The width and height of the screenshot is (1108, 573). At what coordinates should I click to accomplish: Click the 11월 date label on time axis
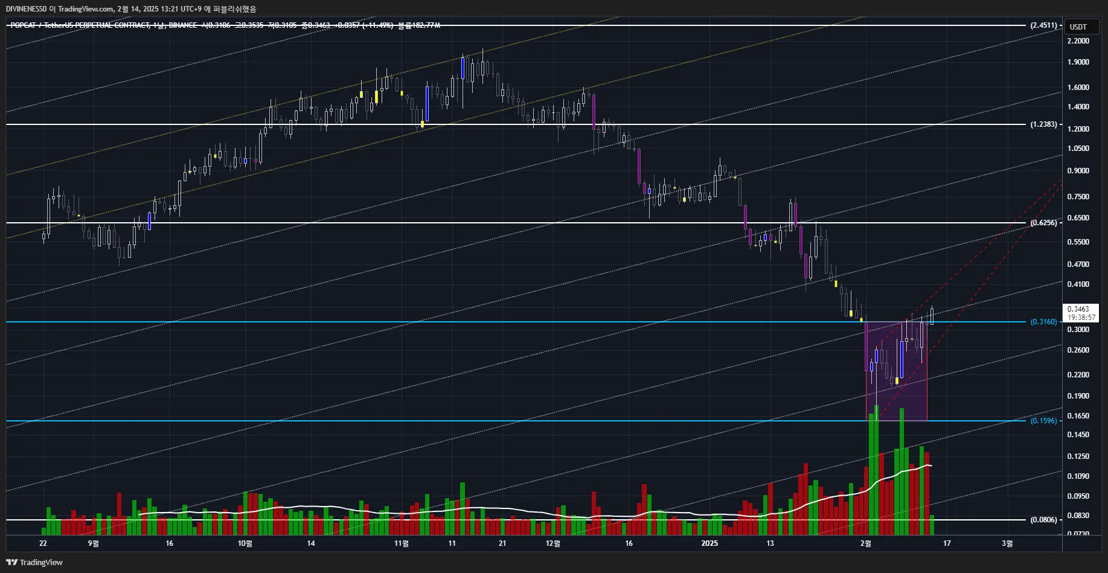pyautogui.click(x=402, y=543)
